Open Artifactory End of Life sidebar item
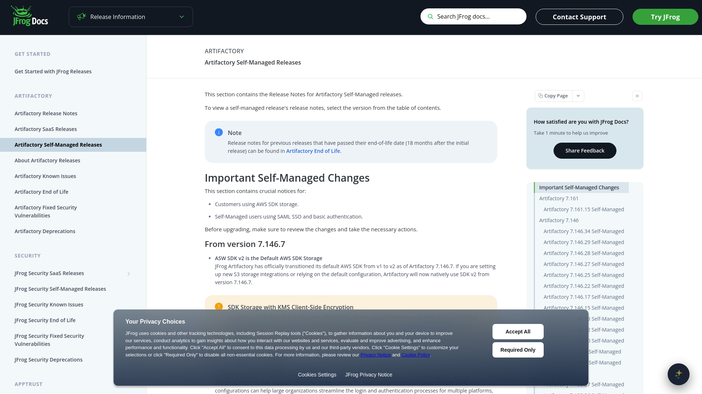This screenshot has width=702, height=394. [x=41, y=192]
